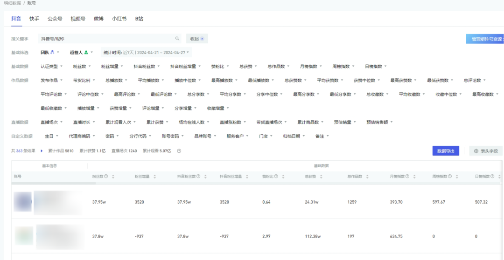
Task: Click the blue triangle after 363 条结果
Action: pos(42,151)
